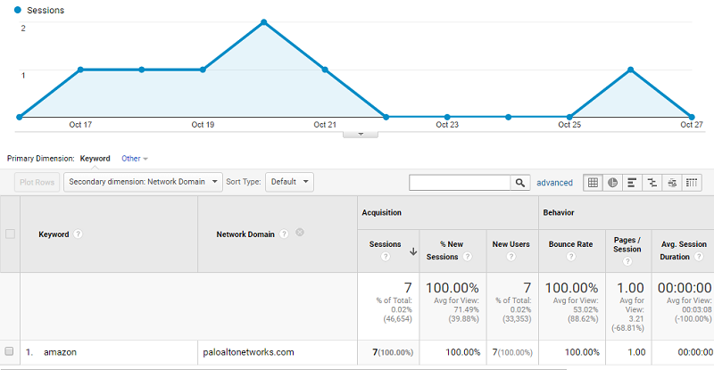Select the Pivot table view icon

coord(693,182)
